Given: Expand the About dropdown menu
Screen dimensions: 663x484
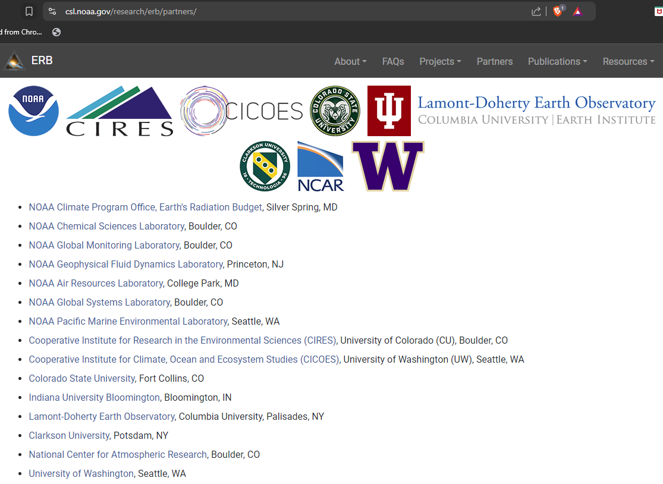Looking at the screenshot, I should pyautogui.click(x=350, y=61).
